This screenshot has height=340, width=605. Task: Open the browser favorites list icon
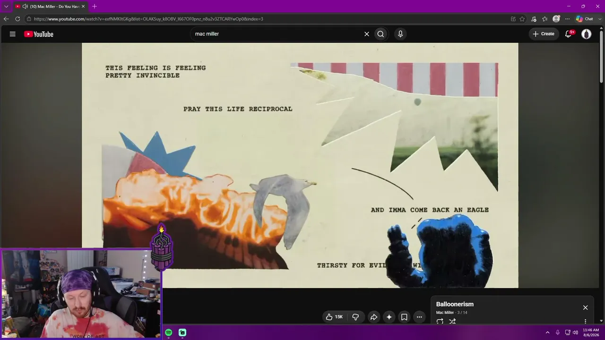(545, 19)
